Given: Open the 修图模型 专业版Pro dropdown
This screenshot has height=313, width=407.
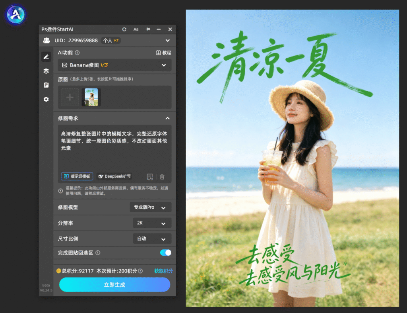Looking at the screenshot, I should [151, 207].
